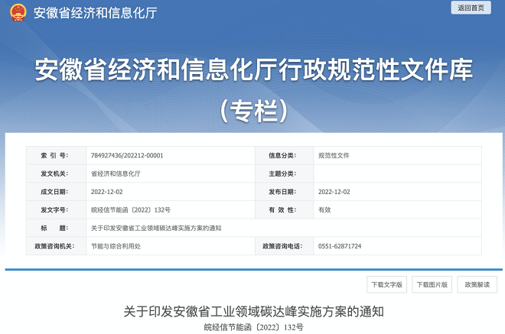Click the 规范性文件 information category value
This screenshot has height=334, width=505.
click(334, 155)
